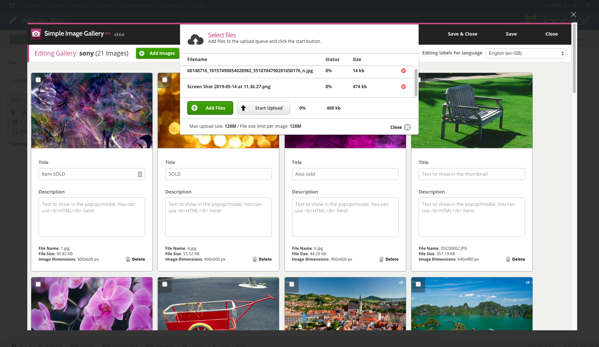Click the green Add Files button
This screenshot has height=347, width=599.
tap(210, 108)
